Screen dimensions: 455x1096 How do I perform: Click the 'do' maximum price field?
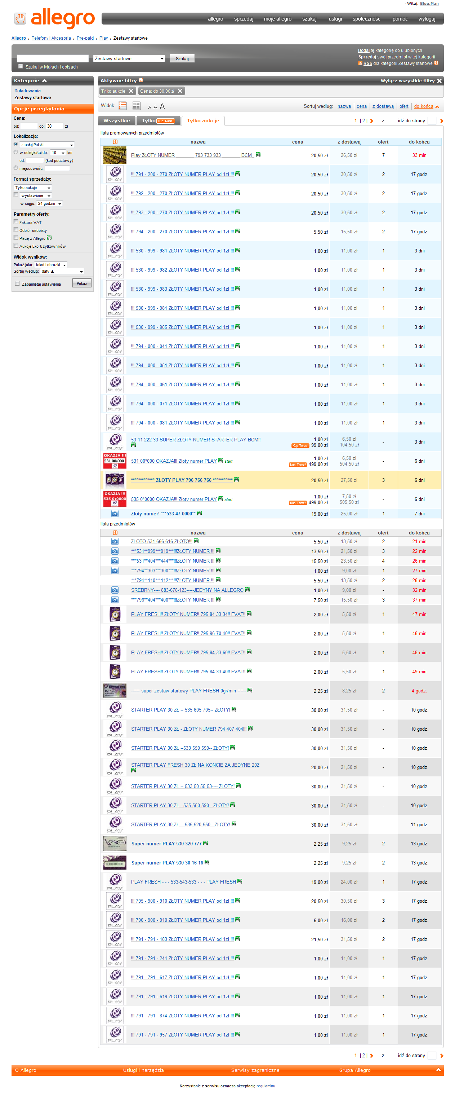[54, 126]
